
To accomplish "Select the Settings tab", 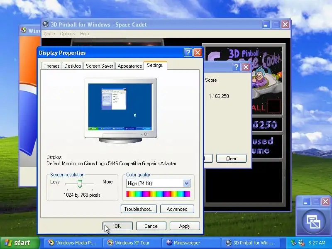I will click(x=155, y=65).
